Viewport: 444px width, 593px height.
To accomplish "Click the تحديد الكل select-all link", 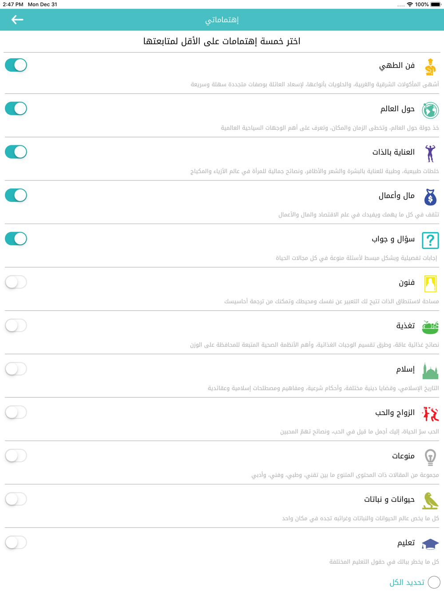I will tap(407, 582).
